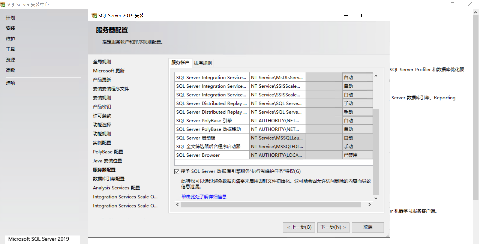Image resolution: width=479 pixels, height=244 pixels.
Task: Switch to the 排序规则 tab
Action: tap(203, 63)
